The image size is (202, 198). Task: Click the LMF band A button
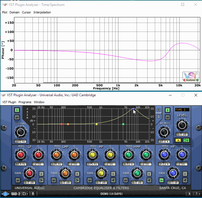77,174
